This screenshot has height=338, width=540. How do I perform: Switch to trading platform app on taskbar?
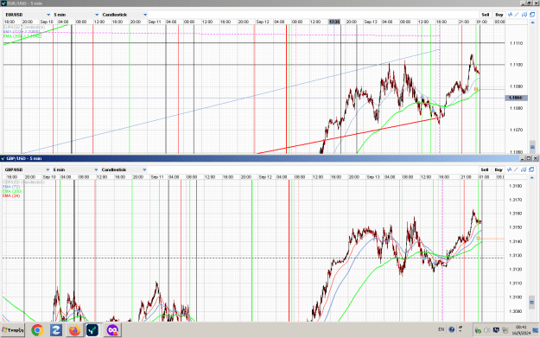point(92,330)
